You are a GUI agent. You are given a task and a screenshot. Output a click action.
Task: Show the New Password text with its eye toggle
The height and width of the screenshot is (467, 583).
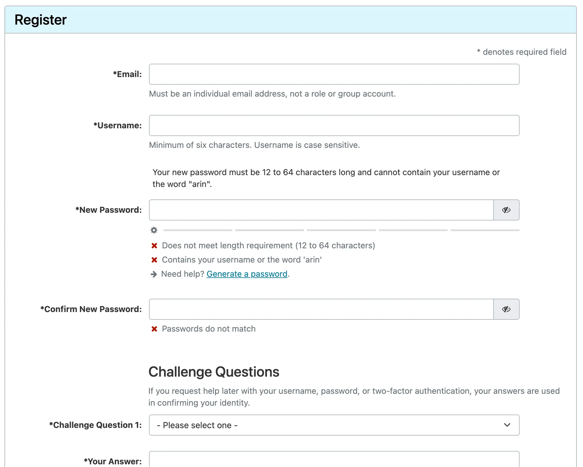coord(506,210)
